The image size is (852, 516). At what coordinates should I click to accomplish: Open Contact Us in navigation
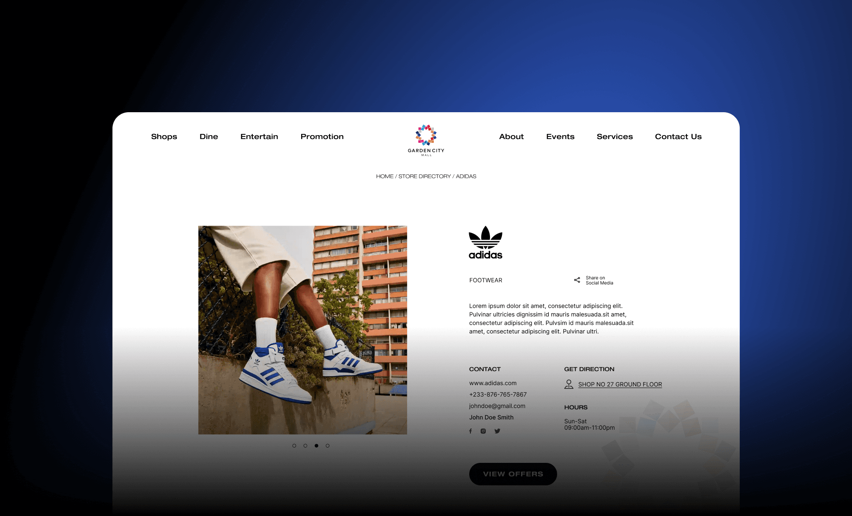coord(678,136)
